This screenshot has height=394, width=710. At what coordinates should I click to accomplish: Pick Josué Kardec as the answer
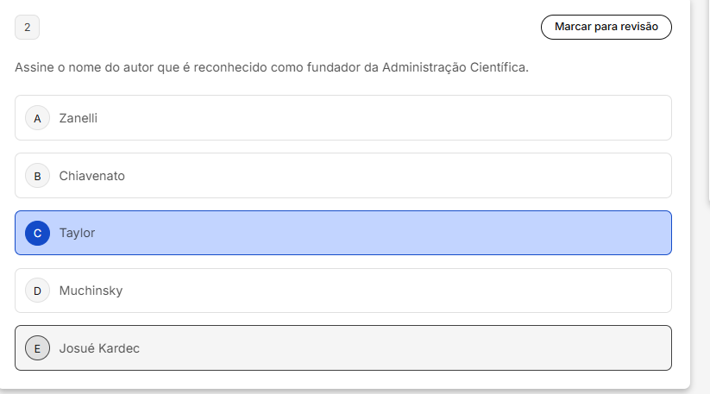(x=342, y=348)
